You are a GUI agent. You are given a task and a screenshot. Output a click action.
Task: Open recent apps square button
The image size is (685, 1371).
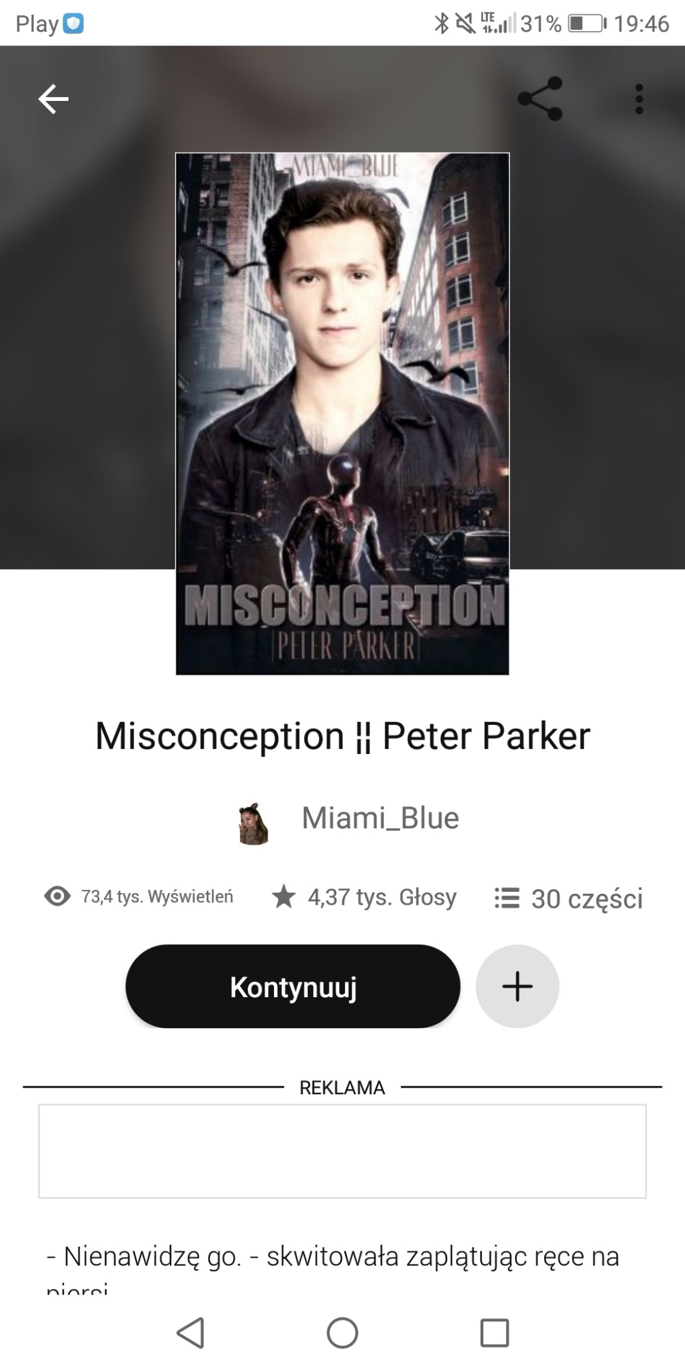[495, 1333]
